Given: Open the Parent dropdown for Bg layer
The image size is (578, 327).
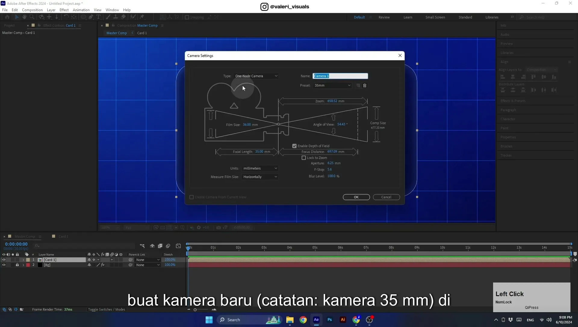Looking at the screenshot, I should [x=148, y=265].
